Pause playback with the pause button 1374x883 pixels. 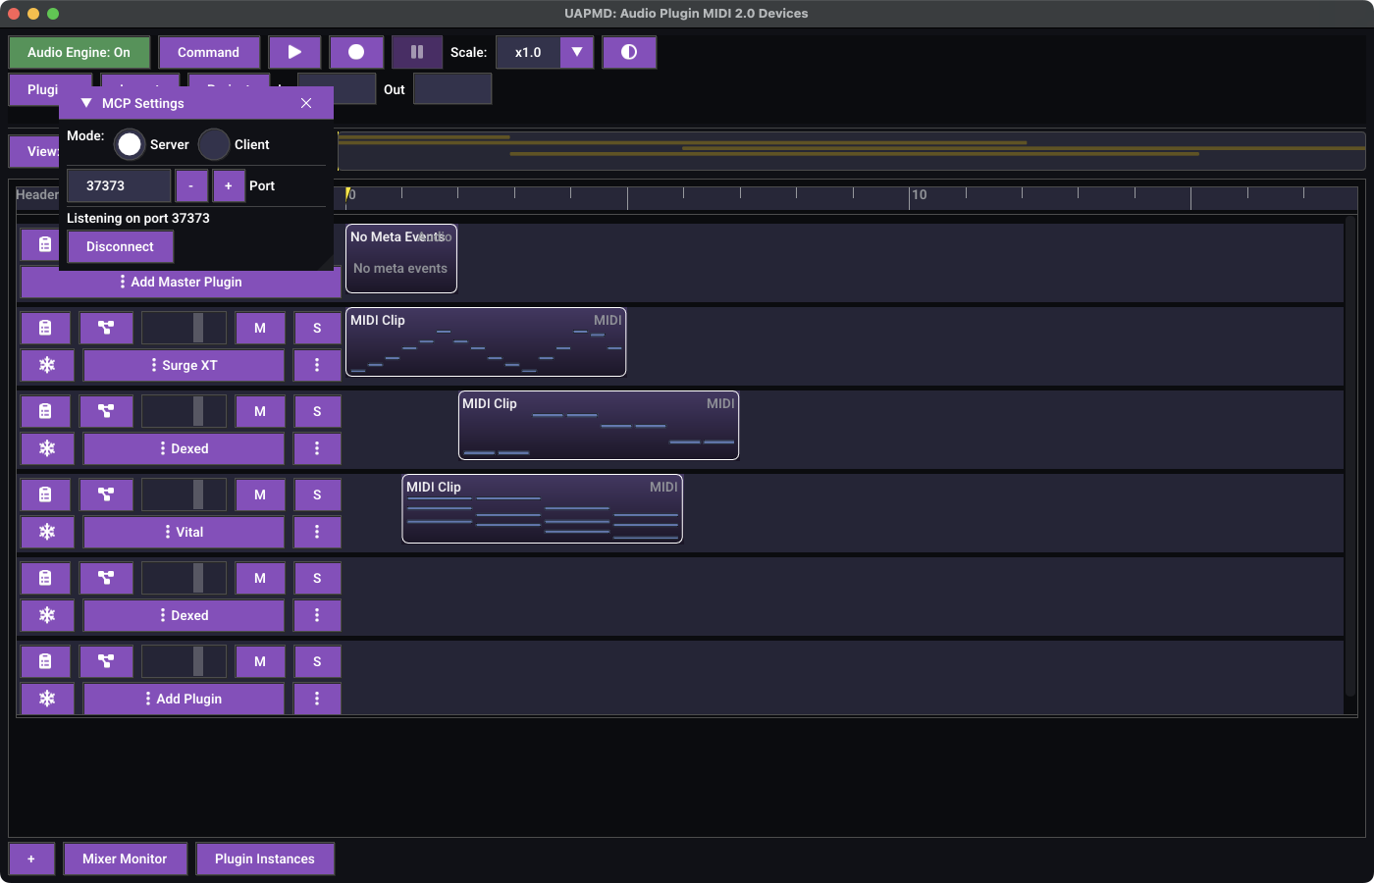417,52
